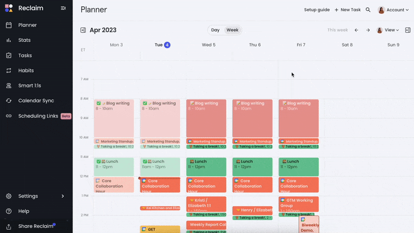Screen dimensions: 414x233
Task: Open Monday's Marketing Standup event
Action: point(114,141)
